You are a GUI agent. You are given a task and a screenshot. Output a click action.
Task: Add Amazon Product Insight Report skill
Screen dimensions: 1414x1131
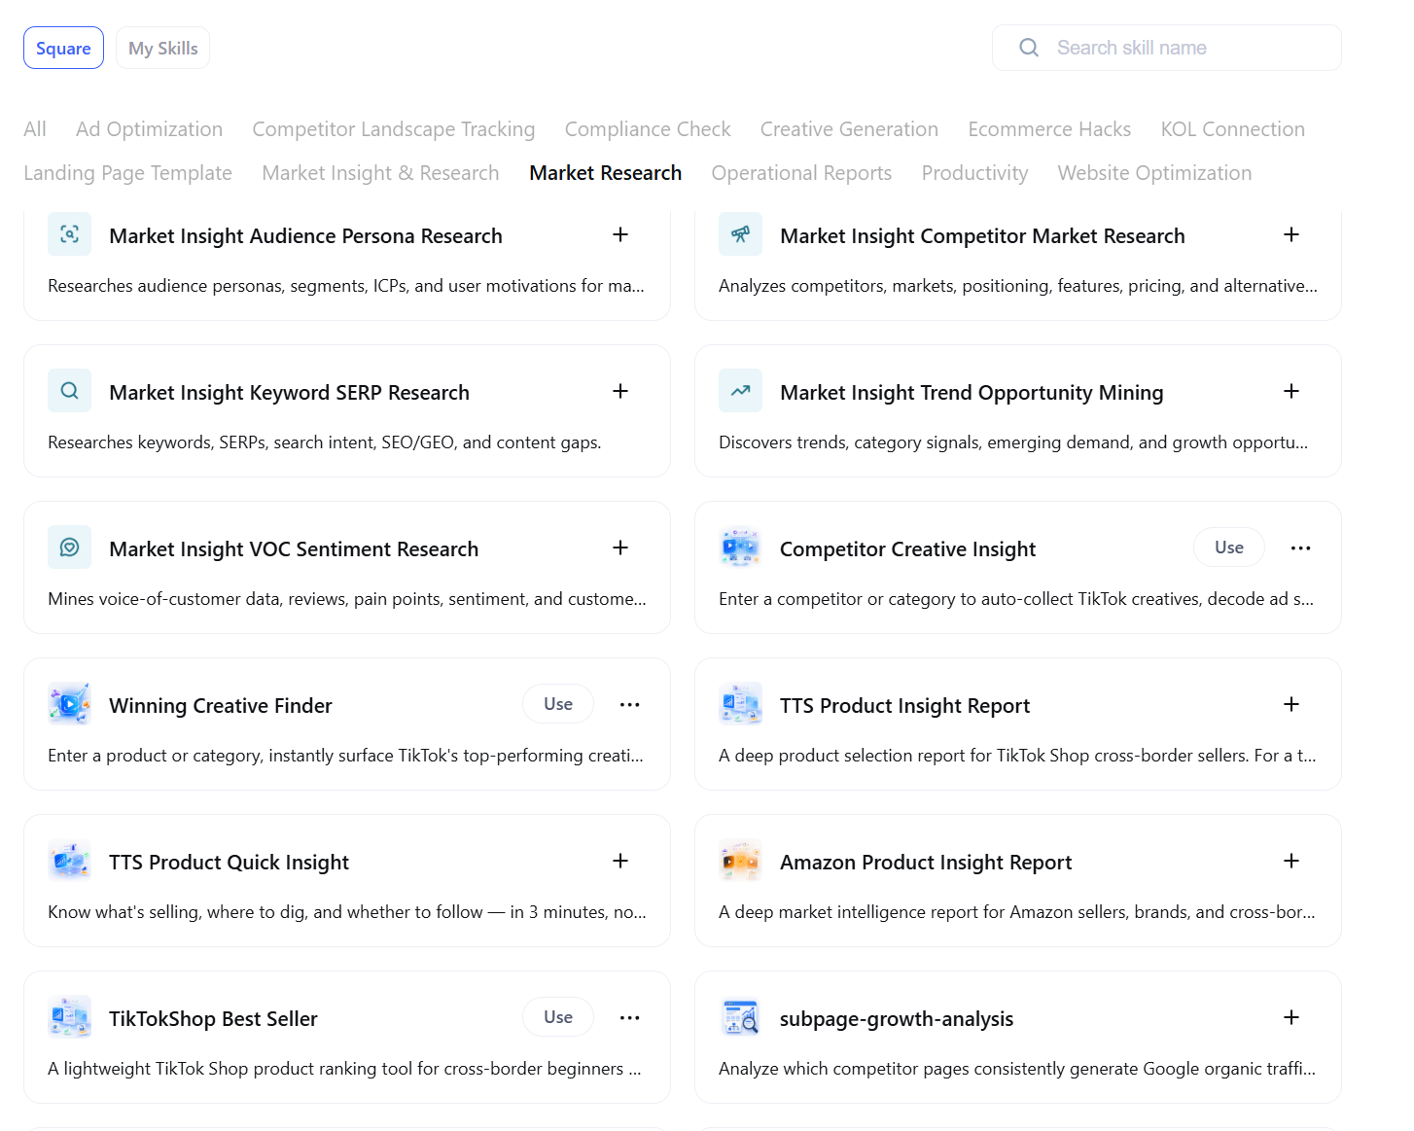[1291, 861]
